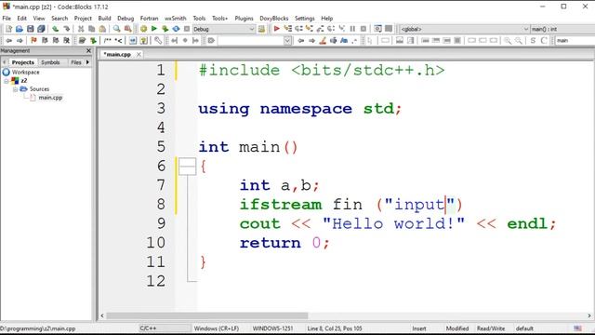Show previous Management panel tabs arrow
595x335 pixels.
point(4,62)
